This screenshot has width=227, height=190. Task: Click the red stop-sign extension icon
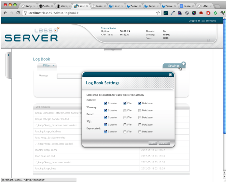(x=208, y=13)
